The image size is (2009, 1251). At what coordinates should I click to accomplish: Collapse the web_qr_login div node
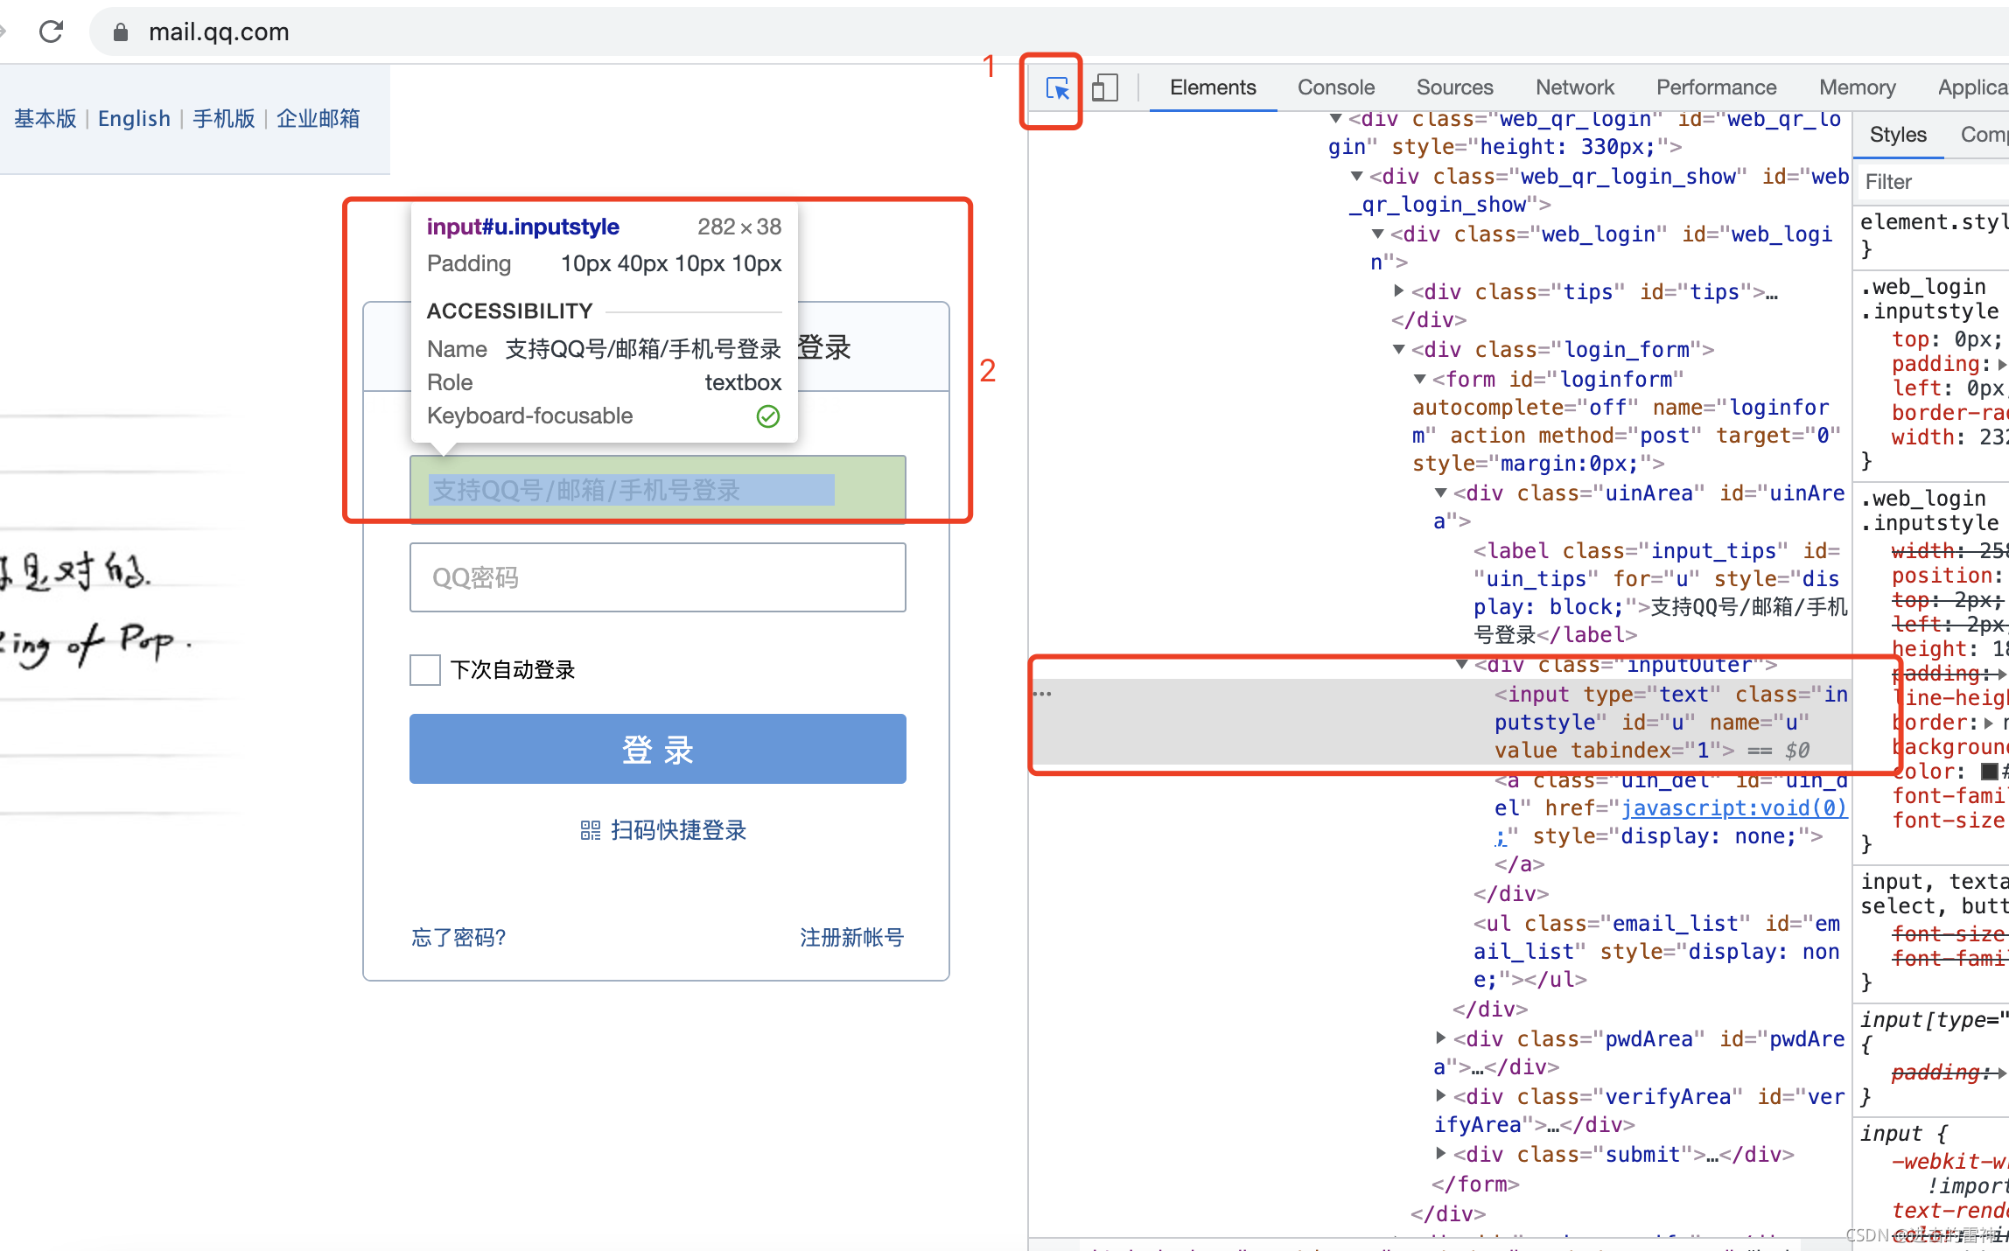coord(1335,118)
